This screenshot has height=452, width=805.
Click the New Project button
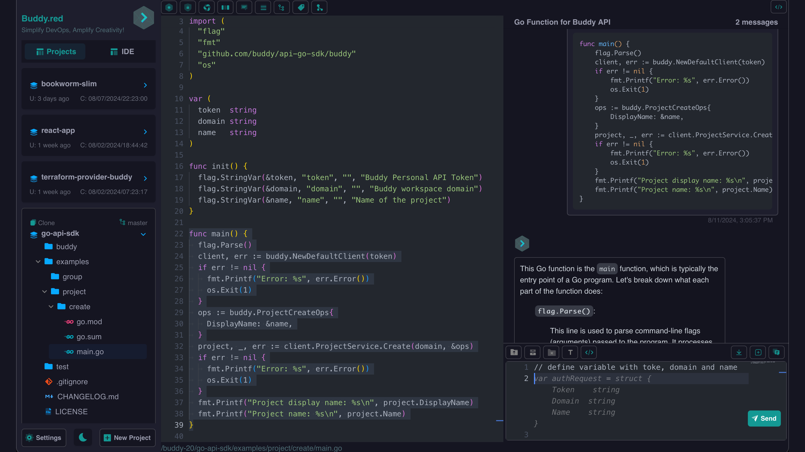click(x=127, y=438)
